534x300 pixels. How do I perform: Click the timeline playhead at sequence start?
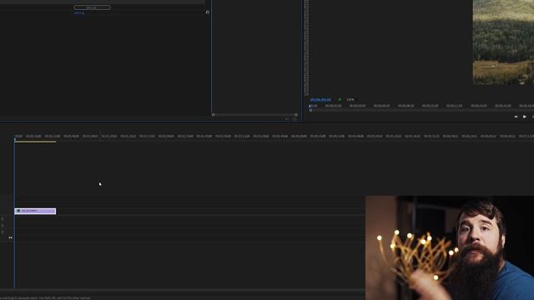pos(15,139)
